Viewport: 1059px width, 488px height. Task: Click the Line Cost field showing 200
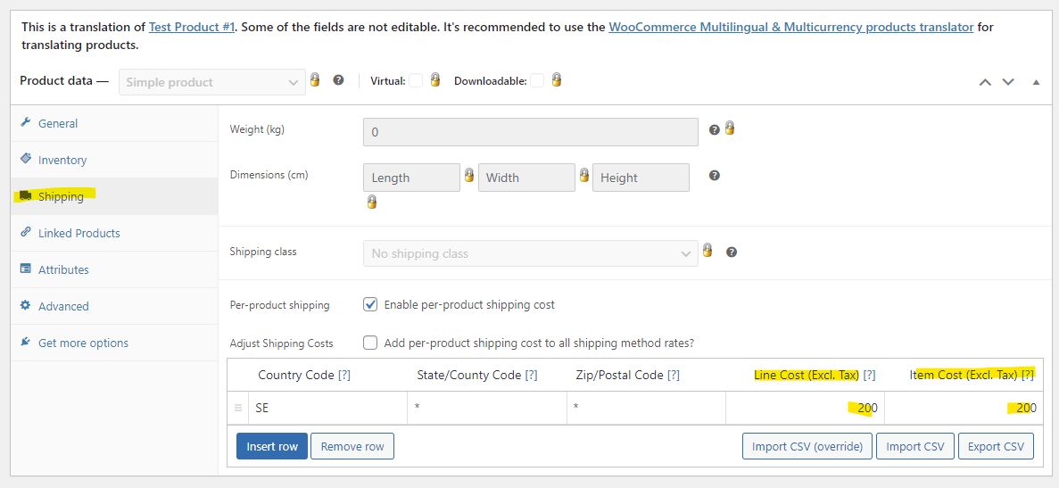click(805, 409)
